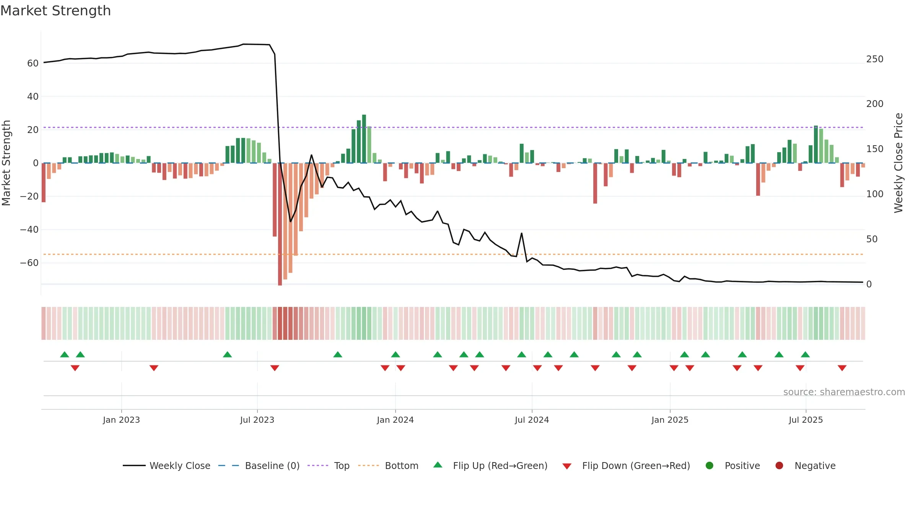
Task: Toggle the Baseline (0) legend label
Action: (272, 466)
